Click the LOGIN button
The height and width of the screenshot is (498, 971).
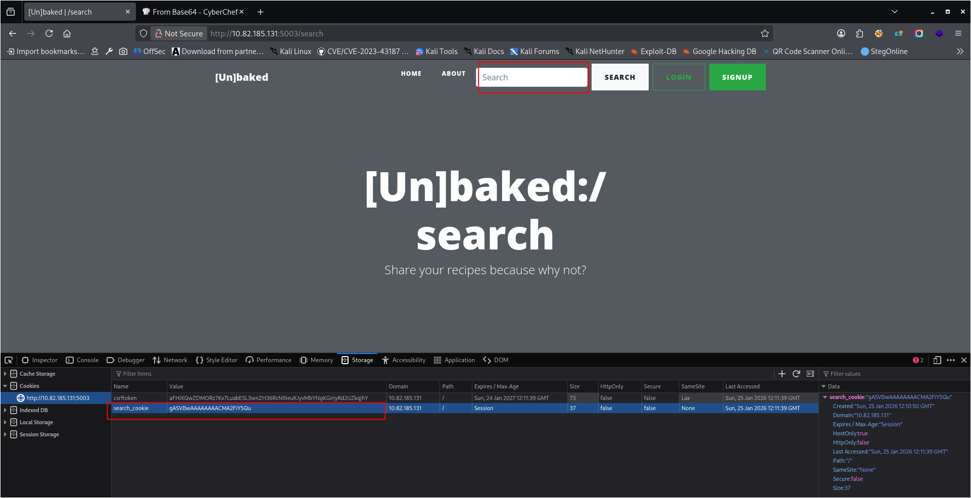pyautogui.click(x=678, y=77)
